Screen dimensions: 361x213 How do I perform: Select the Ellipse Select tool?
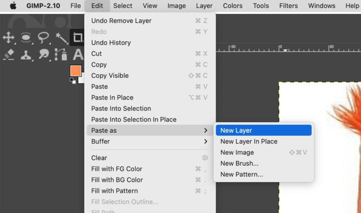pos(26,37)
